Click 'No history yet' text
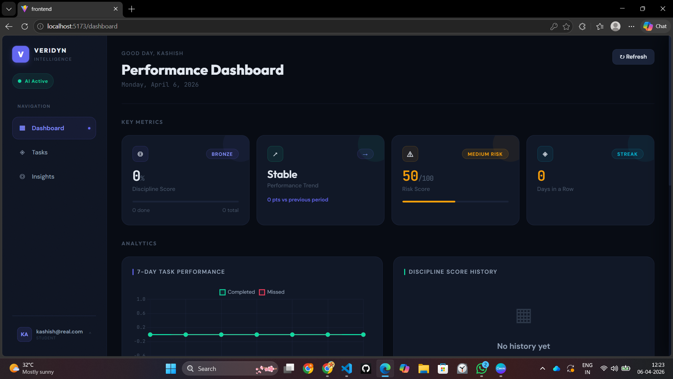Screen dimensions: 673x379 [x=523, y=346]
